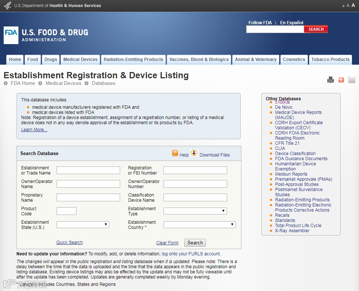Click the En Español link

(291, 23)
